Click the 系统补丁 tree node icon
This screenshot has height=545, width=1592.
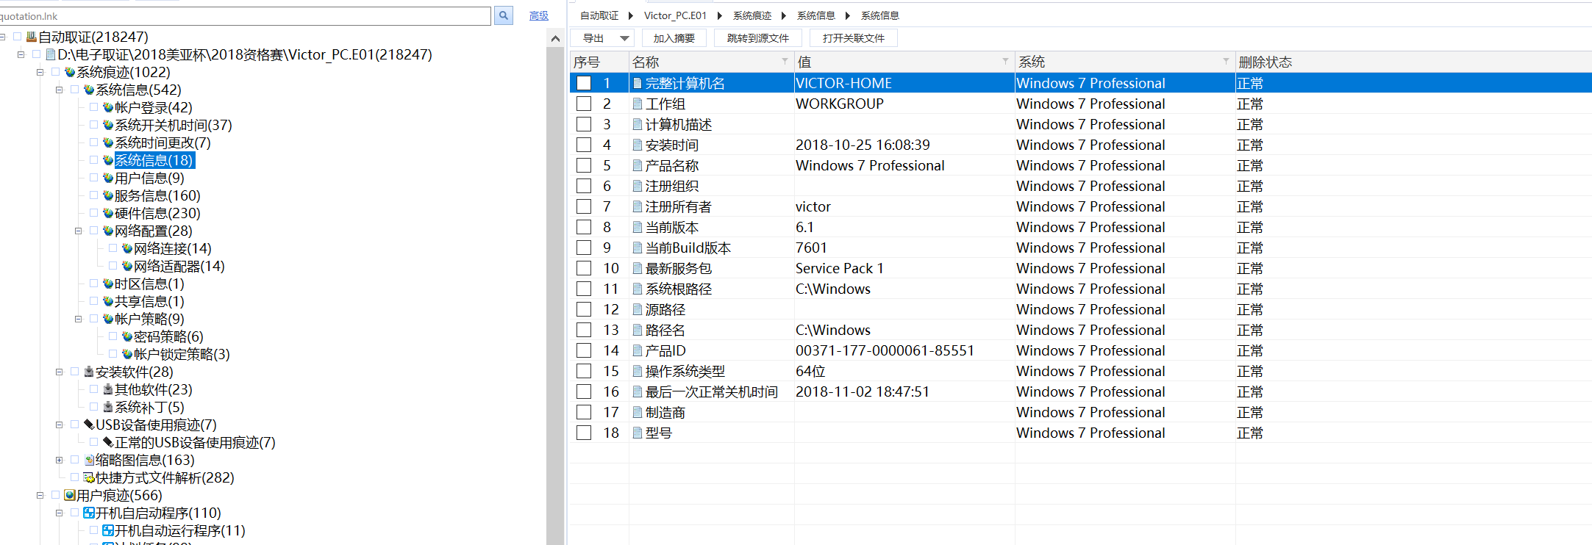coord(108,408)
